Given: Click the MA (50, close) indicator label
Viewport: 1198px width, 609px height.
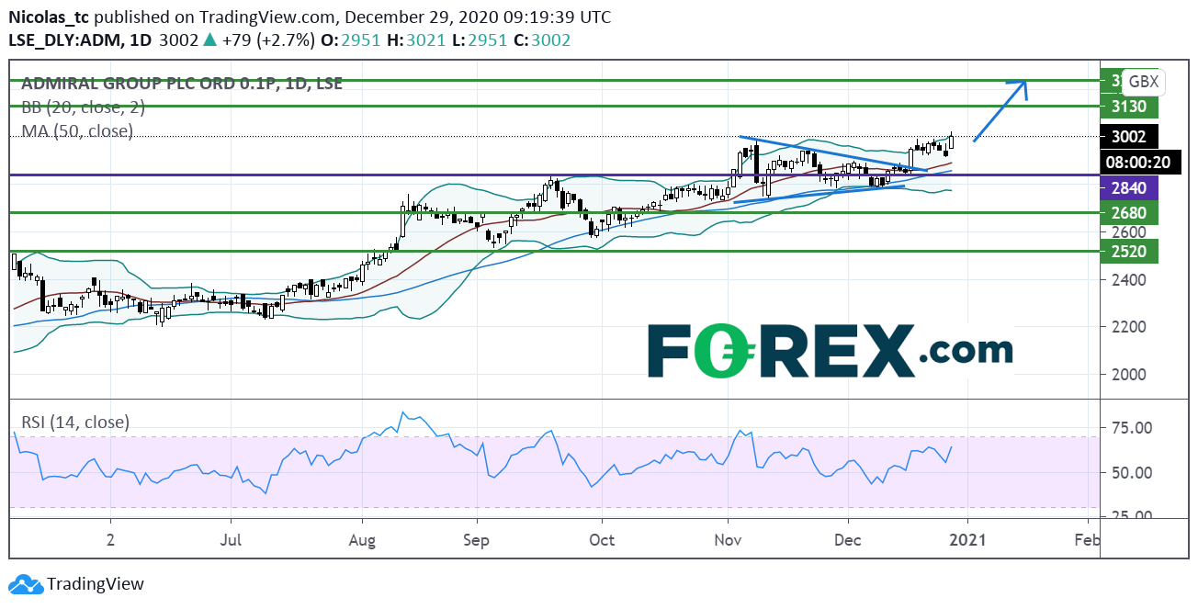Looking at the screenshot, I should pyautogui.click(x=77, y=130).
